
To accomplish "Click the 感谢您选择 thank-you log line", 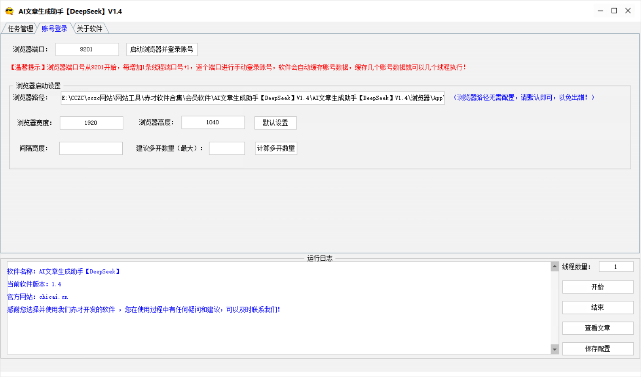I will [x=143, y=310].
